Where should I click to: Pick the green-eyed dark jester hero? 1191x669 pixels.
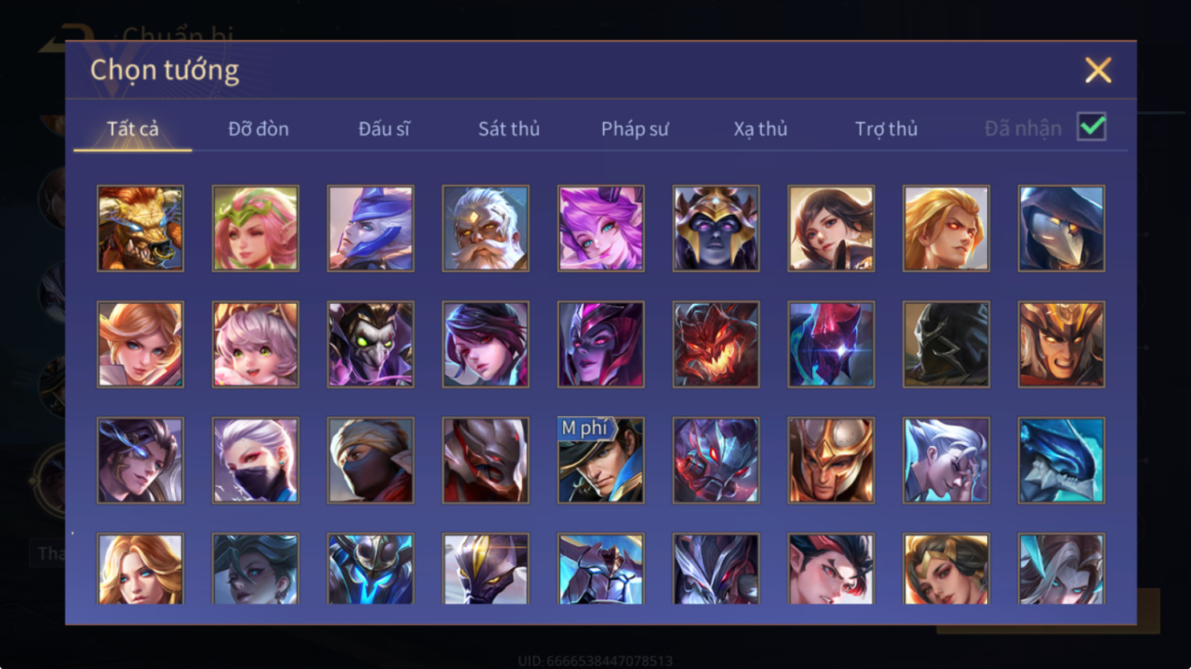[x=371, y=345]
